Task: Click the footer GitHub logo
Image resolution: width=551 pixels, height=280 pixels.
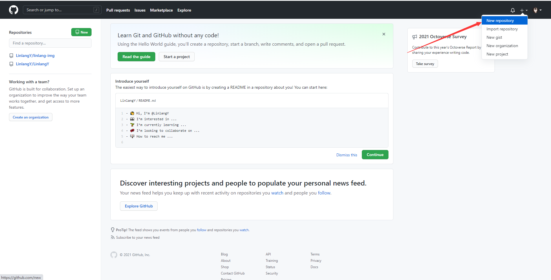Action: point(114,255)
